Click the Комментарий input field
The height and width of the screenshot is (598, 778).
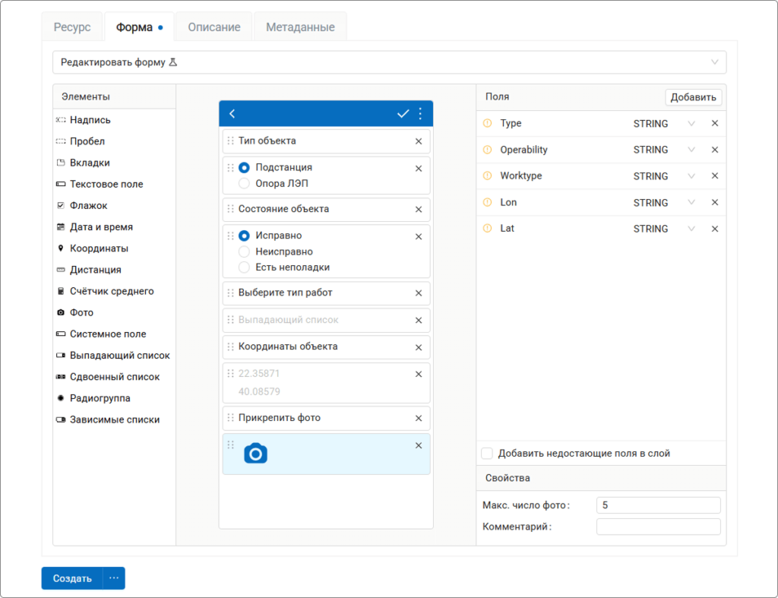tap(659, 527)
